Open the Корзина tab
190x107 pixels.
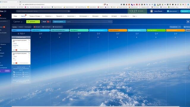(x=105, y=16)
